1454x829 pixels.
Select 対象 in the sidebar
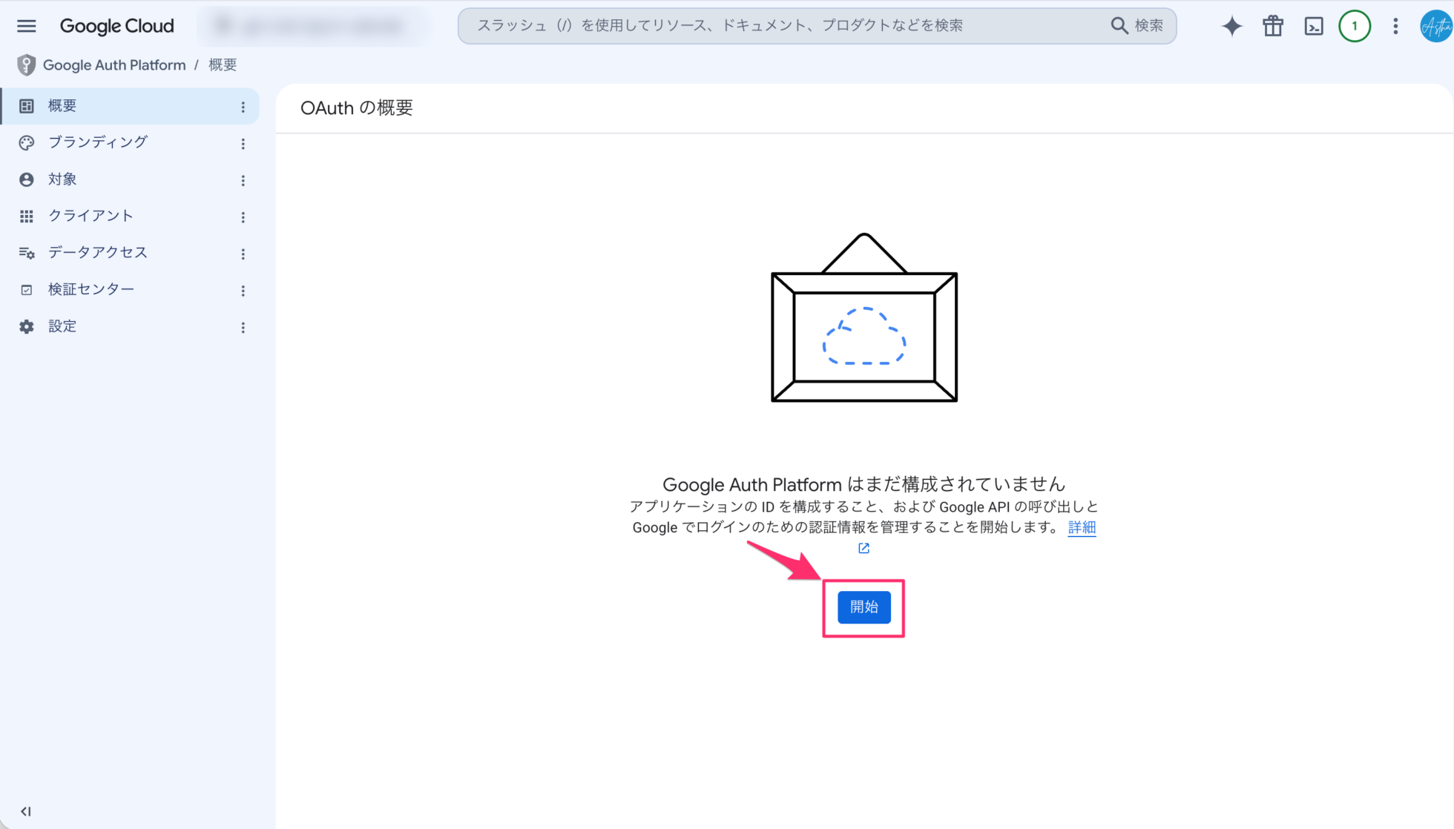click(130, 179)
